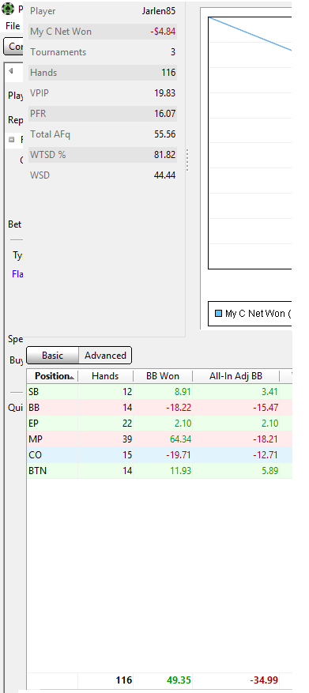Open the File menu
This screenshot has width=309, height=693.
[x=13, y=25]
